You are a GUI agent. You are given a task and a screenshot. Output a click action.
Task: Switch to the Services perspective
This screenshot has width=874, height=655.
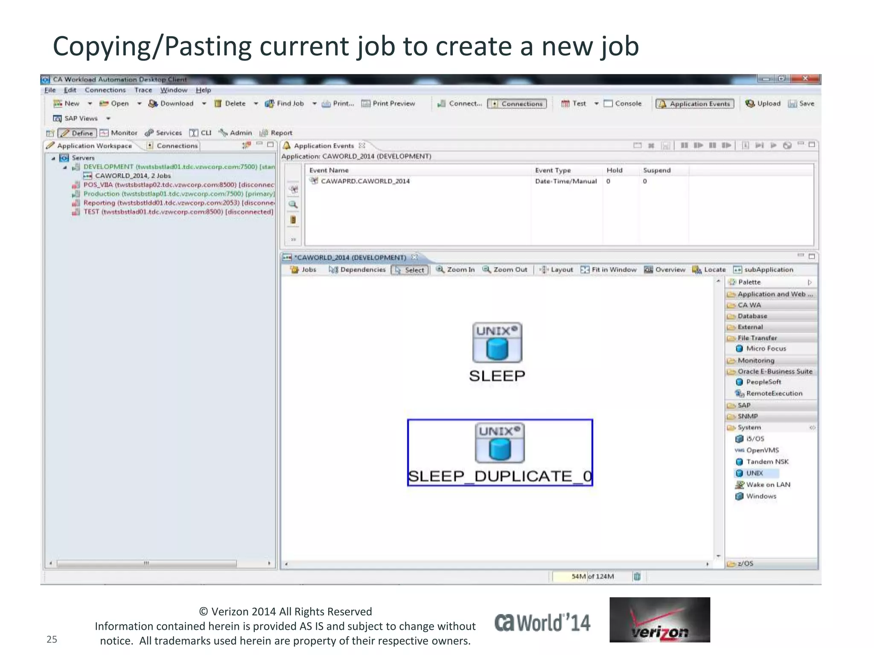163,133
